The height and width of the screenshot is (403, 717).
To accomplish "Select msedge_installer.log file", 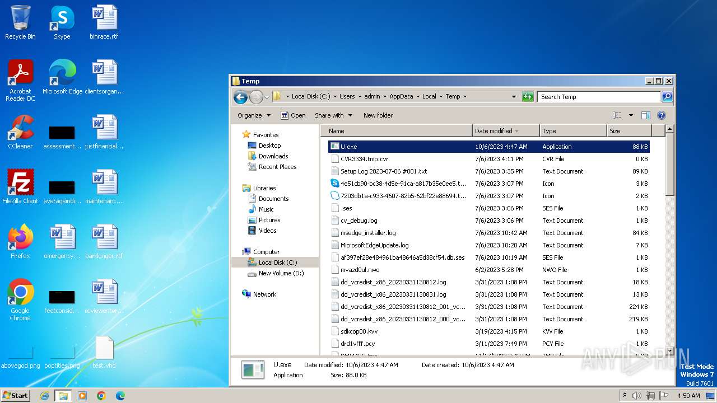I will 488,233.
